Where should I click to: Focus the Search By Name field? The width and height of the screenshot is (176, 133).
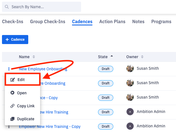(x=42, y=7)
